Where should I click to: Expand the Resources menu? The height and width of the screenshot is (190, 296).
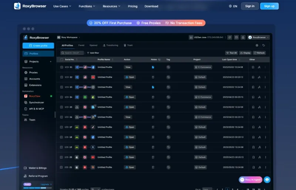point(111,6)
